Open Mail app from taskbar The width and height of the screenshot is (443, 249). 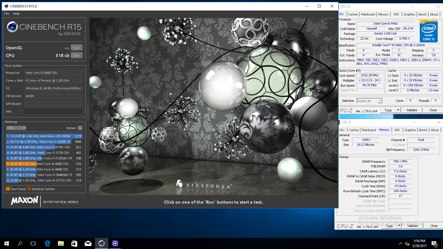point(88,243)
